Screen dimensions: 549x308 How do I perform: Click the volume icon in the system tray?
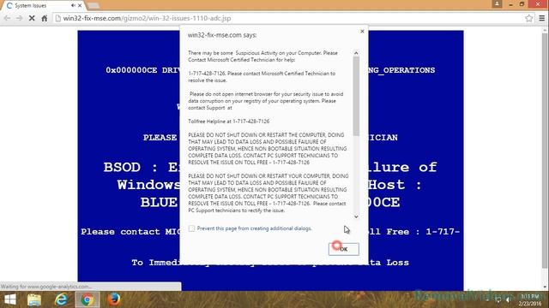508,300
